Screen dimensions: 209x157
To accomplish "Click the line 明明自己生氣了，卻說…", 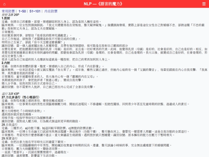I will (33, 42).
